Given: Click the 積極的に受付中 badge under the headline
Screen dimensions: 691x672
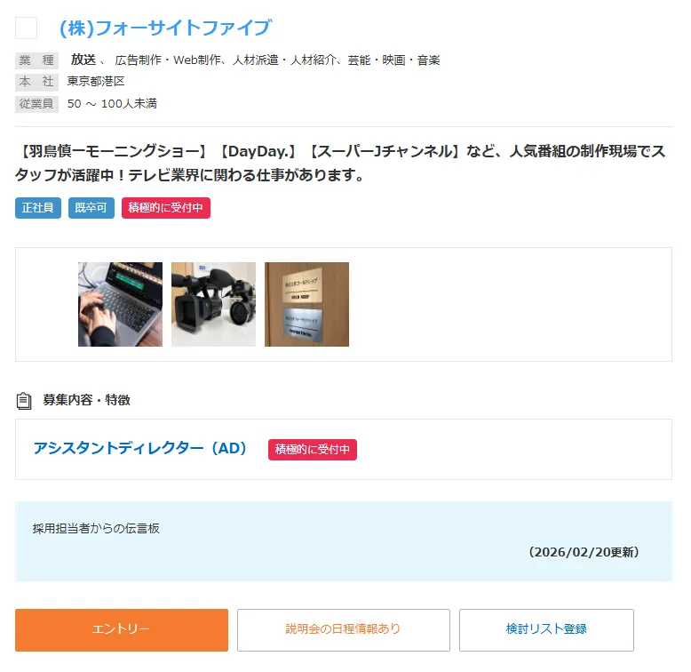Looking at the screenshot, I should (166, 208).
